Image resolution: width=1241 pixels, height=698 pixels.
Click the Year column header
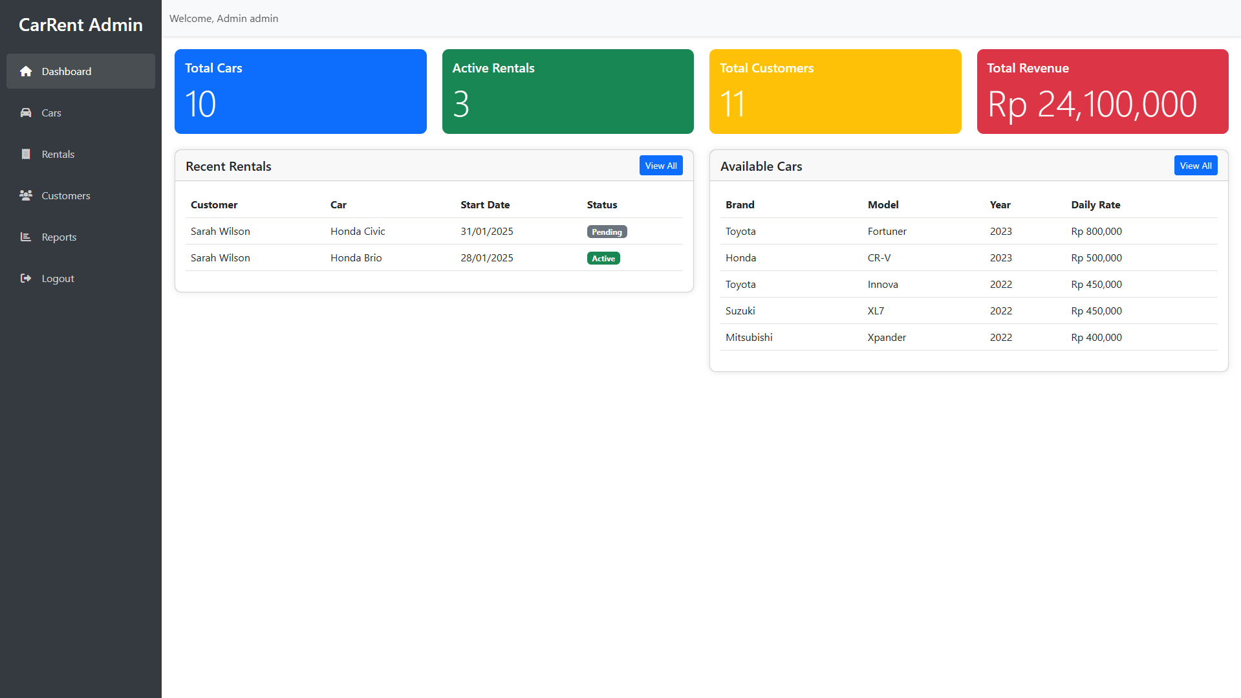pos(1000,204)
